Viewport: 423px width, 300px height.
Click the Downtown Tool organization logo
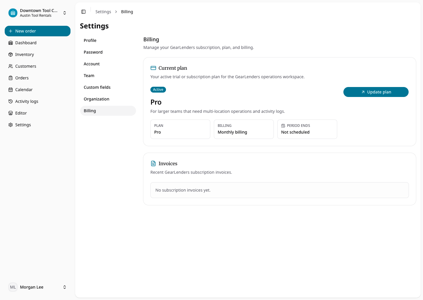pos(13,13)
